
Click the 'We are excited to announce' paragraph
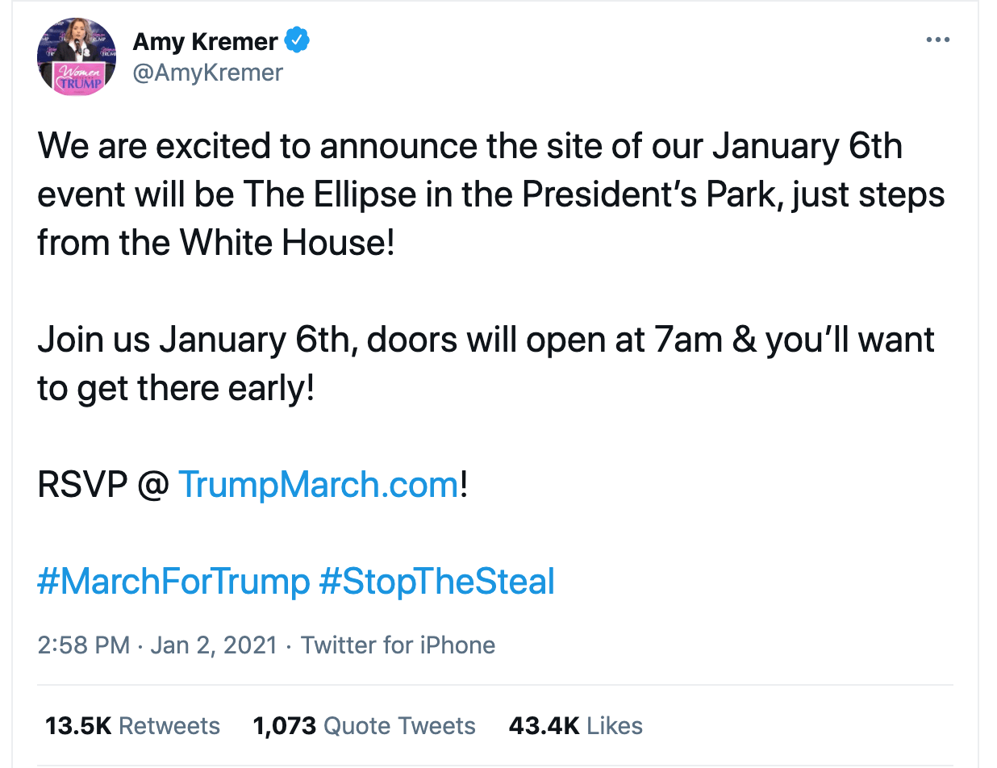[491, 194]
